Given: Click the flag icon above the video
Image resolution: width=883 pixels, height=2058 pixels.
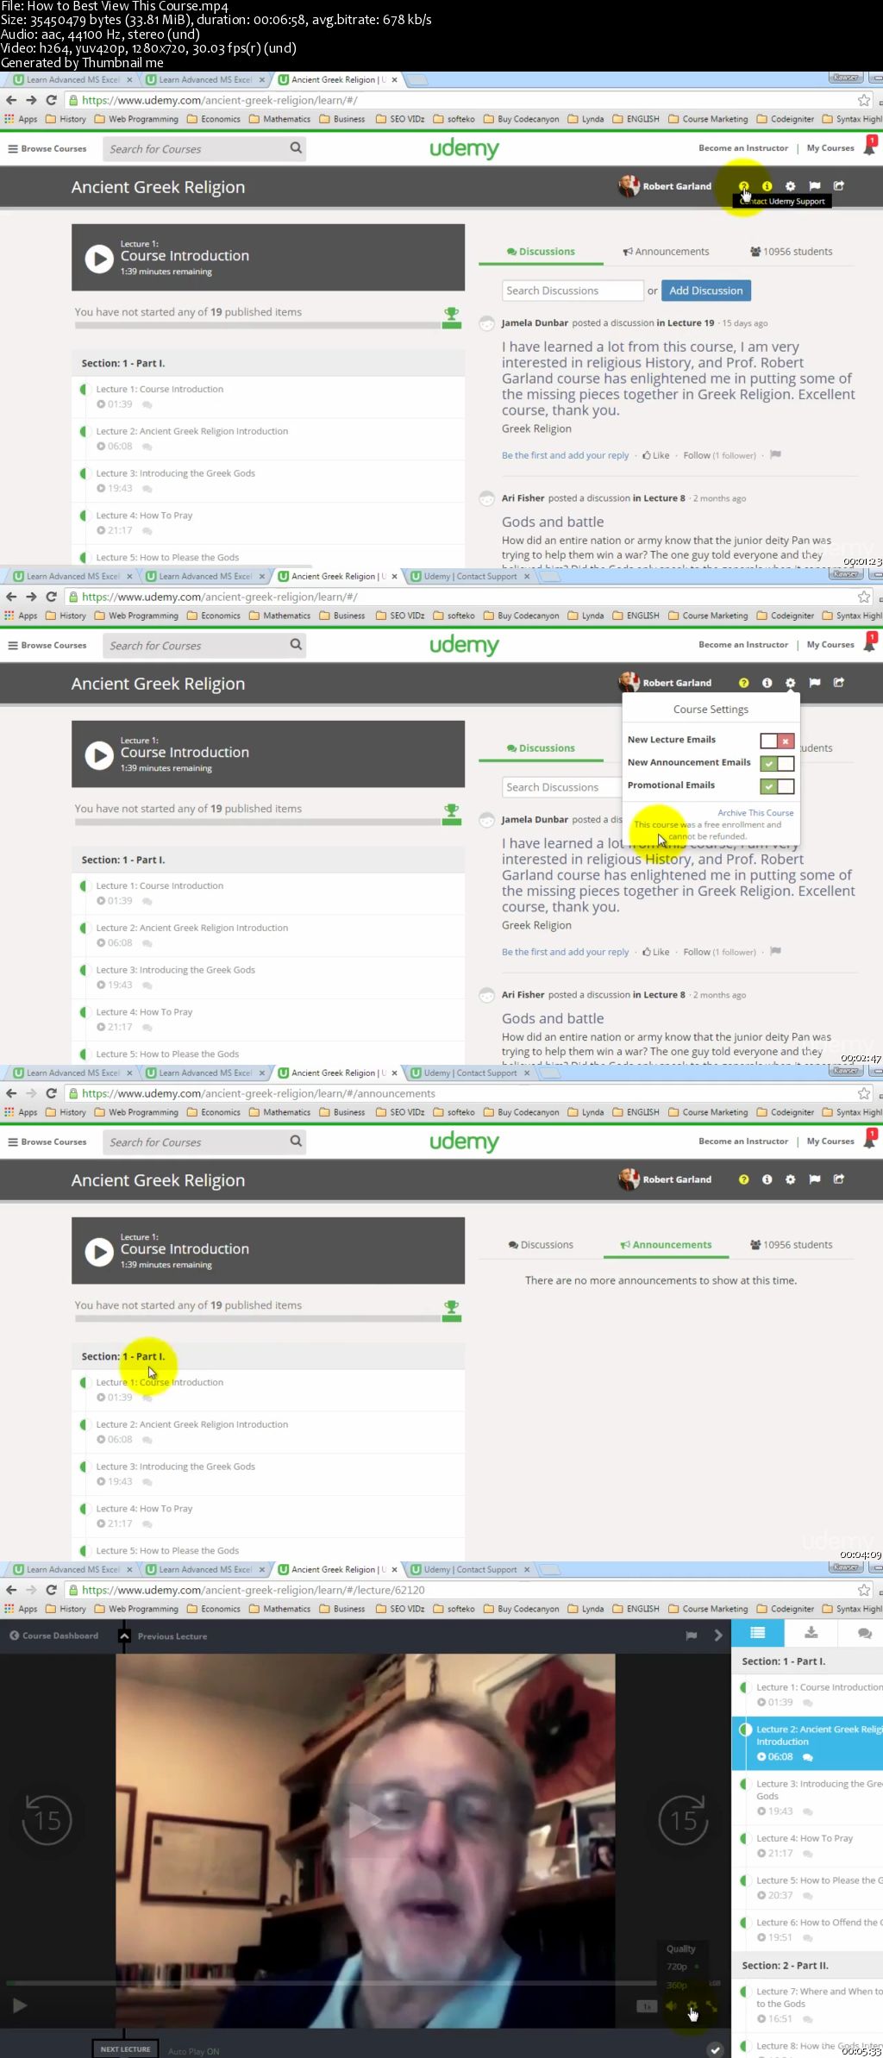Looking at the screenshot, I should click(x=691, y=1636).
